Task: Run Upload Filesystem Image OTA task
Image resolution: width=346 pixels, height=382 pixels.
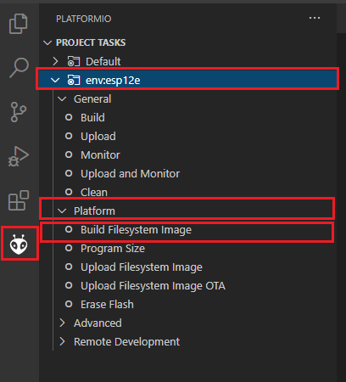Action: click(153, 286)
